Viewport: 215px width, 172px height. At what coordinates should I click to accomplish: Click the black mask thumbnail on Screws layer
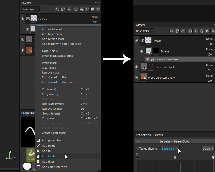click(156, 50)
